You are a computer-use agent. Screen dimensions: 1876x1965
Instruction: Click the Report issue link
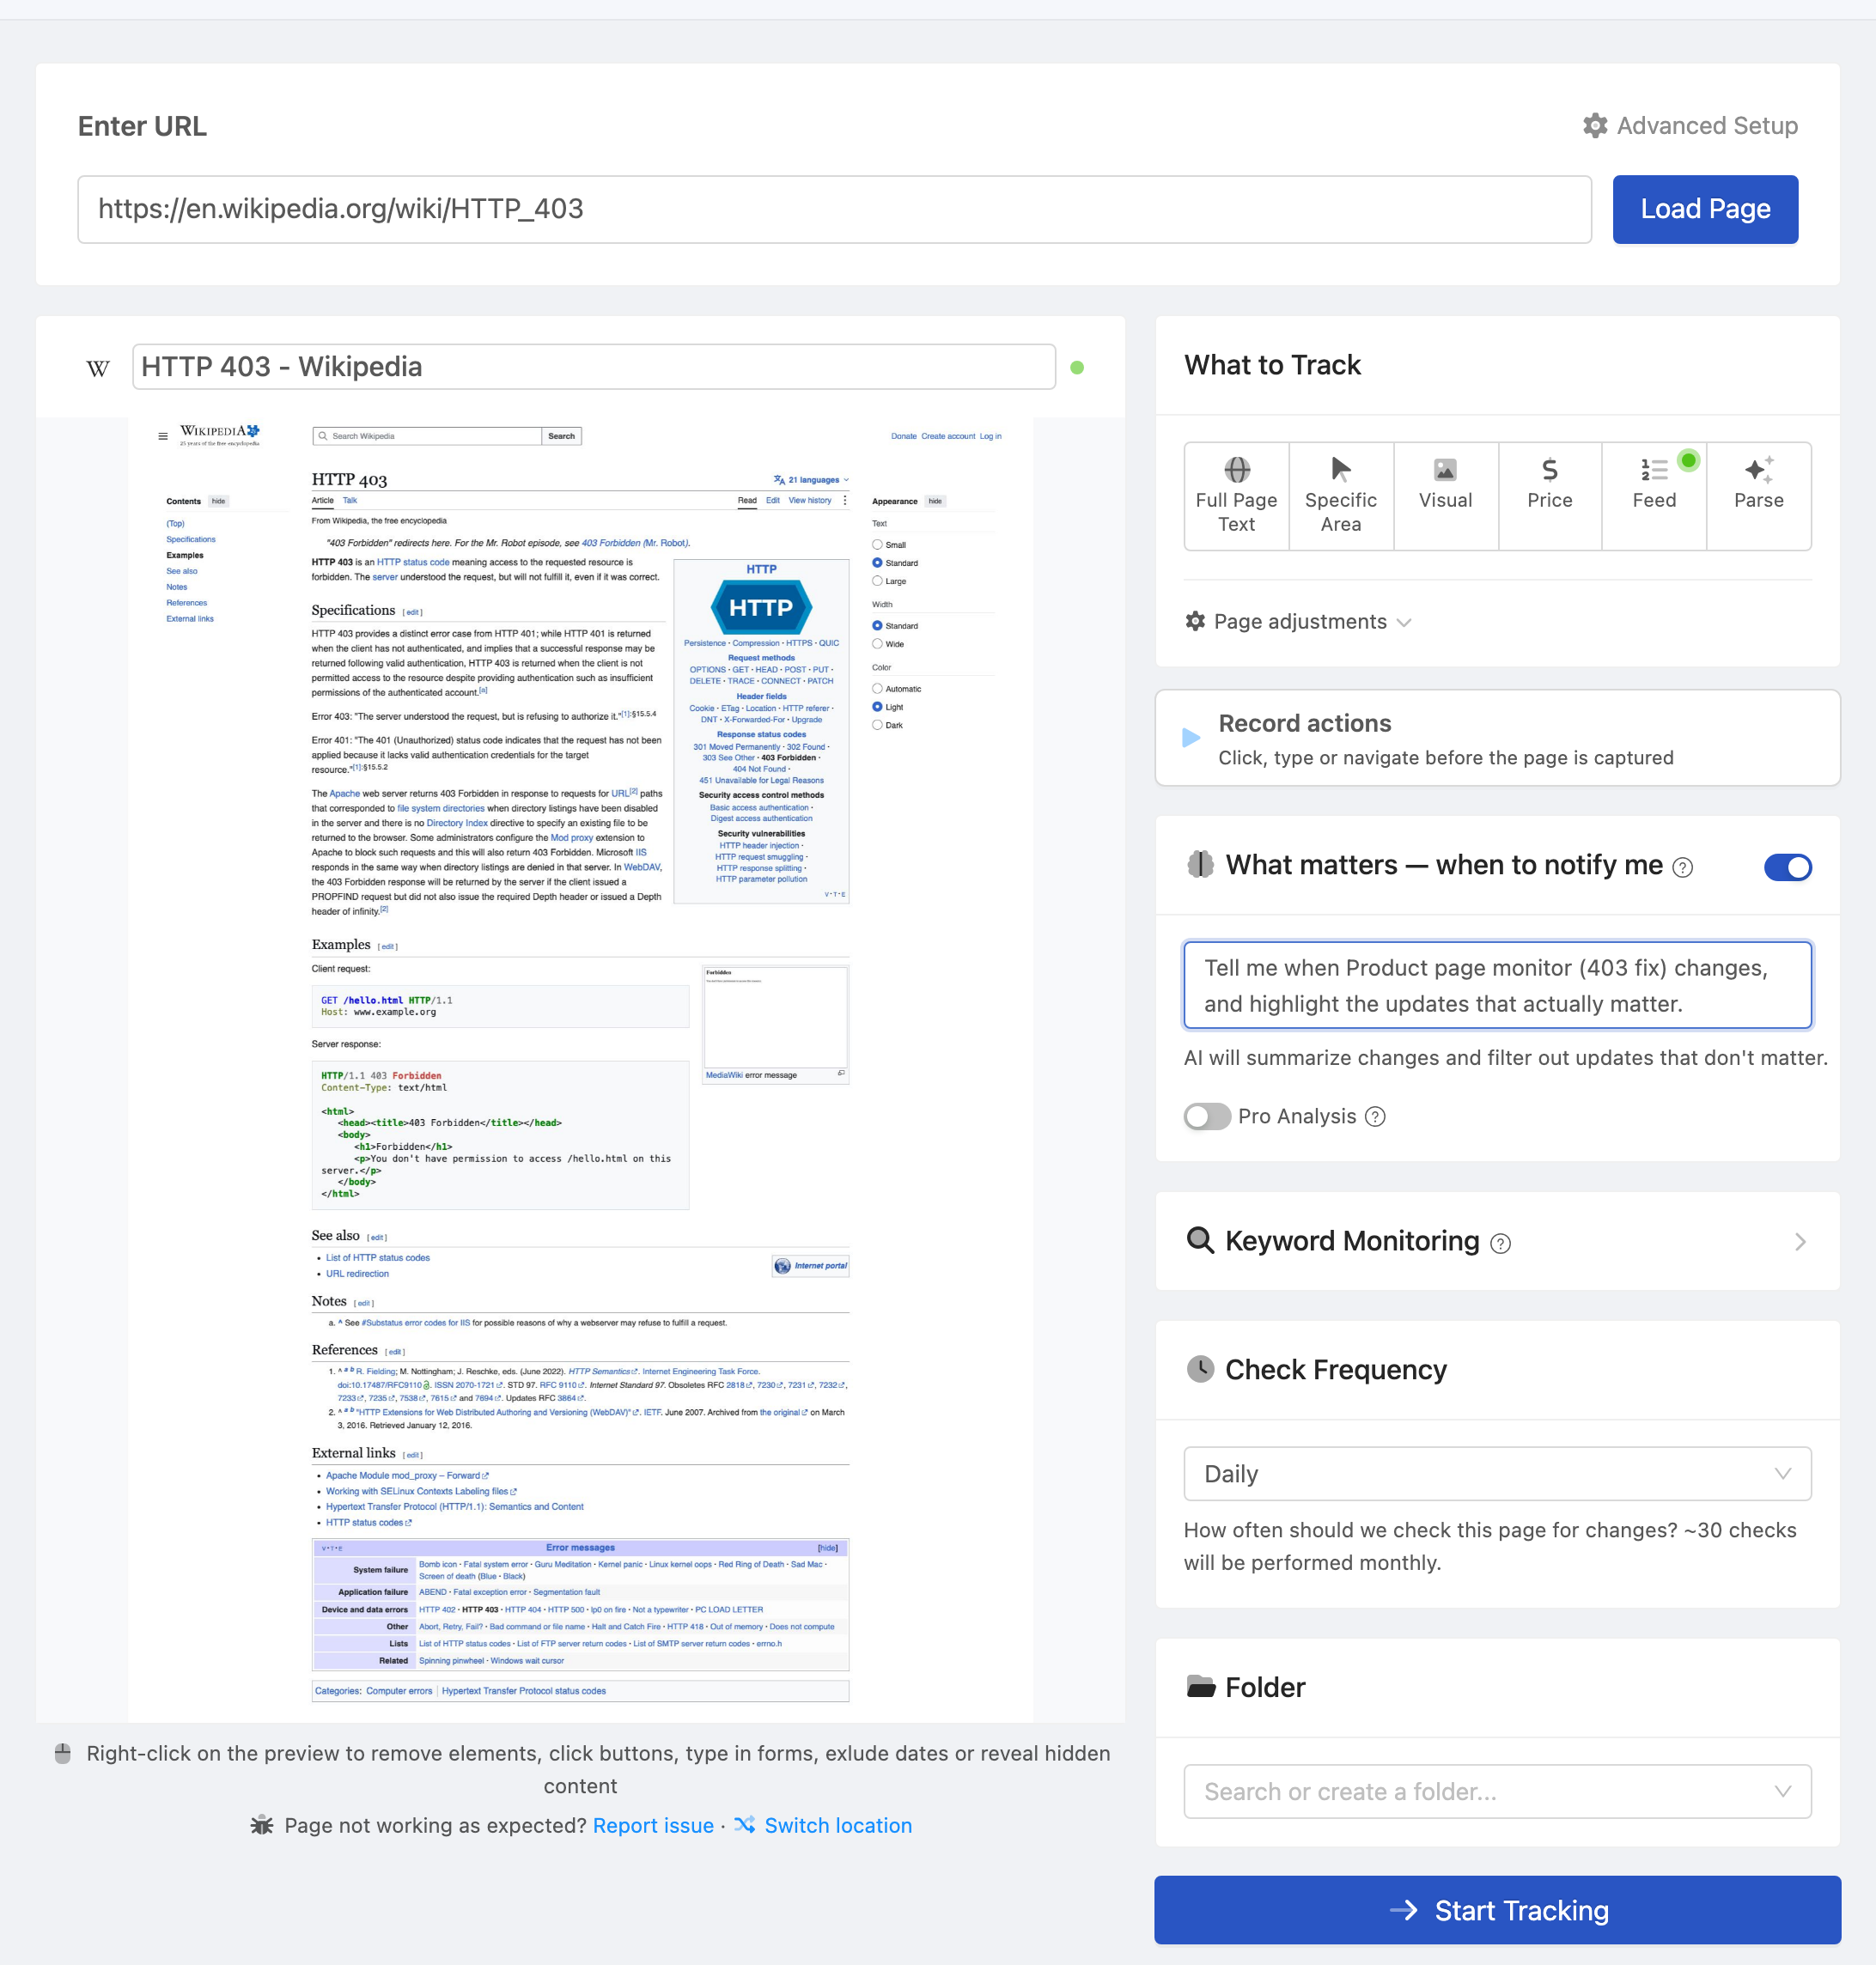[653, 1826]
